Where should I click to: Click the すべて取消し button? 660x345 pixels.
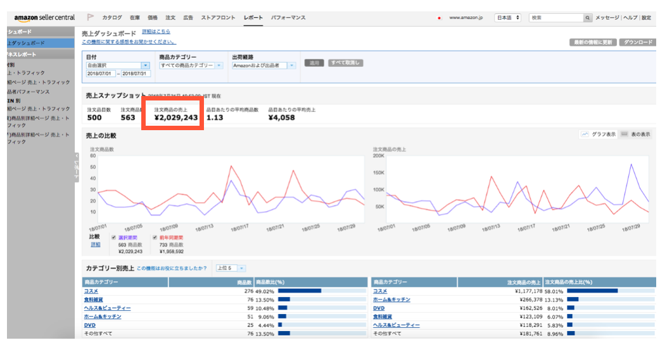tap(345, 63)
